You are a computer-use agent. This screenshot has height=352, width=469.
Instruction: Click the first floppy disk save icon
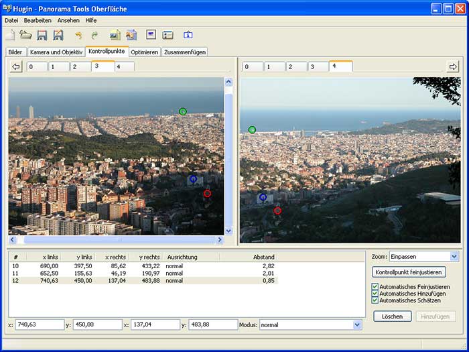42,35
